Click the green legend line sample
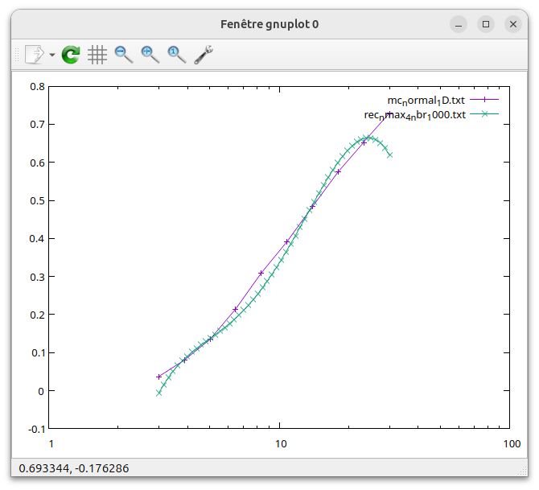The width and height of the screenshot is (539, 490). pyautogui.click(x=484, y=114)
